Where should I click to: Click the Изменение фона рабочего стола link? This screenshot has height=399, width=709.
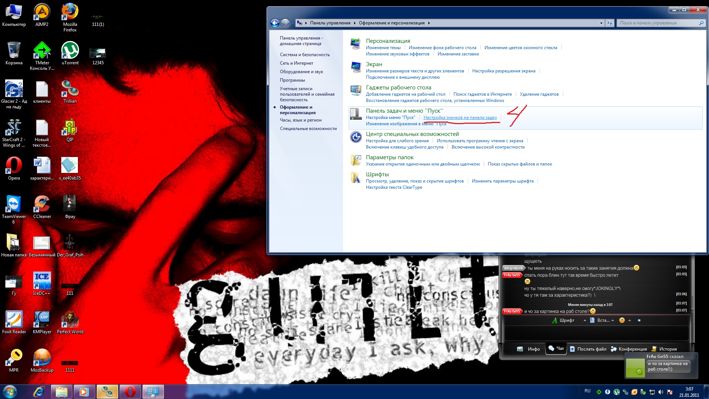pos(442,48)
